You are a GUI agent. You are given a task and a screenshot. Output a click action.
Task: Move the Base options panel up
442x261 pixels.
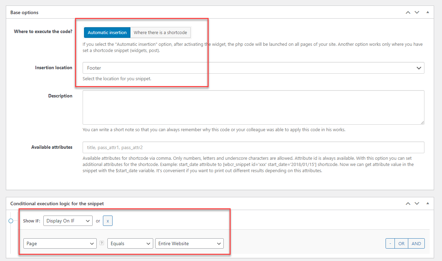[x=408, y=12]
